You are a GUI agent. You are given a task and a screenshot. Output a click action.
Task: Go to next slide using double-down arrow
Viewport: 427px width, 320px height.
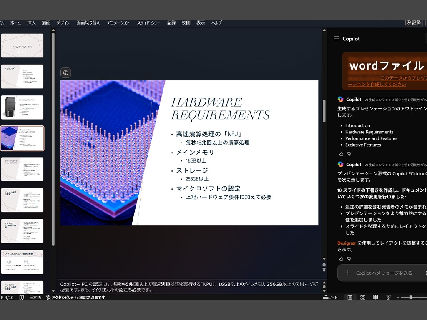(x=324, y=270)
